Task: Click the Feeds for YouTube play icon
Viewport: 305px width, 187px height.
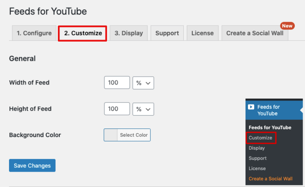Action: [251, 107]
